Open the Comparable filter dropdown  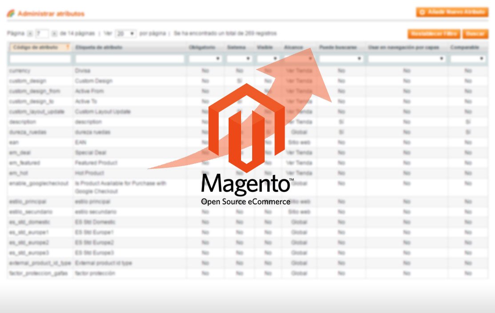click(x=467, y=59)
